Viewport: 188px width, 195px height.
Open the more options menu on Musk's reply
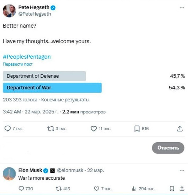(182, 171)
